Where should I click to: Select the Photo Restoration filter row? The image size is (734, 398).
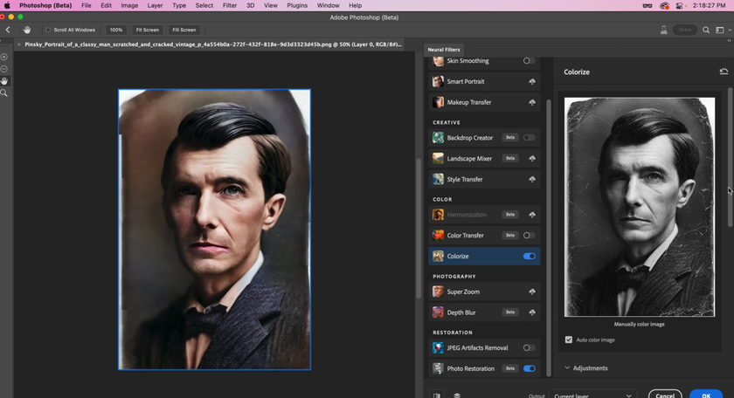click(484, 368)
